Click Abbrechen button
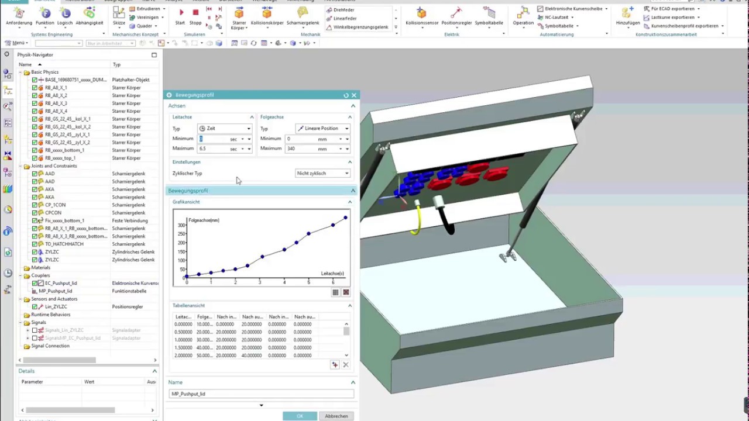This screenshot has width=749, height=421. pos(336,416)
